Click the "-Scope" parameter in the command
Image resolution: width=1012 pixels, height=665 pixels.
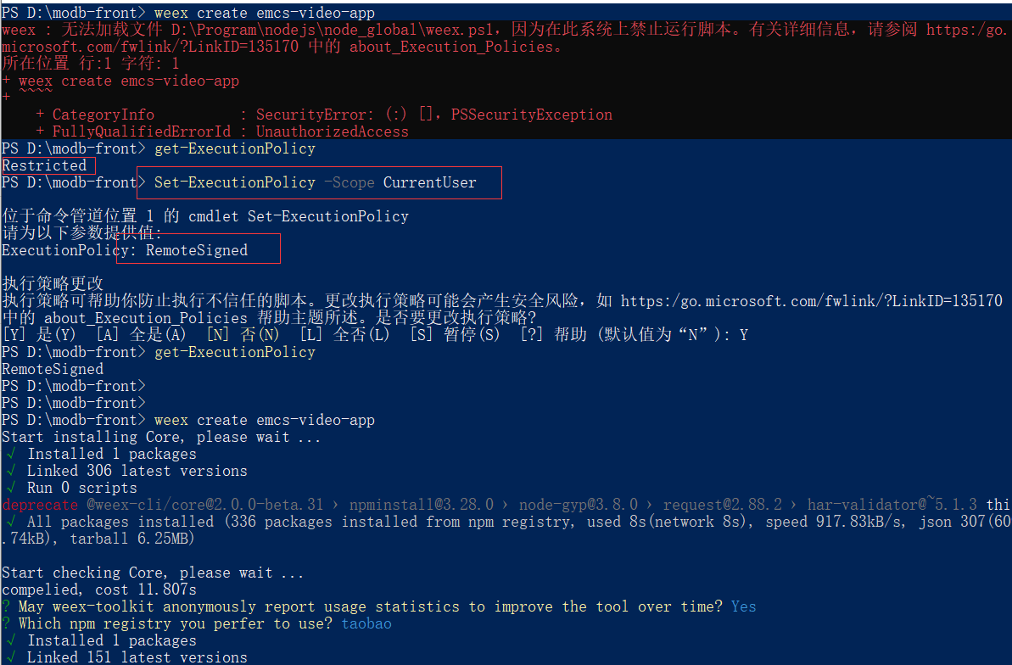pos(349,182)
